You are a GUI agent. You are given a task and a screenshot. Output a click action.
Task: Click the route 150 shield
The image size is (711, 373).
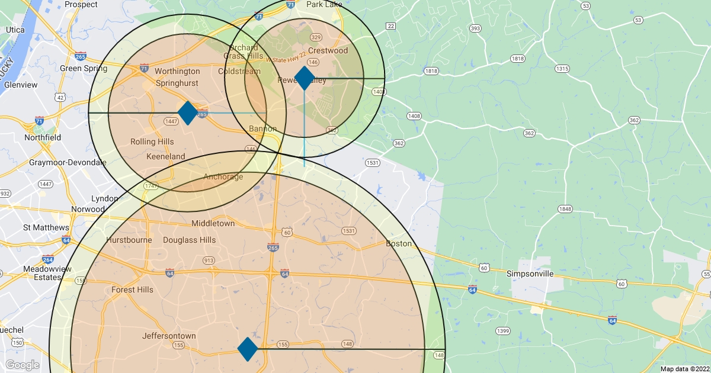point(17,342)
